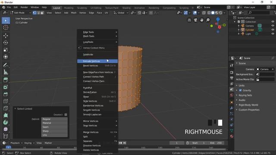Open the Playback dropdown

point(16,143)
